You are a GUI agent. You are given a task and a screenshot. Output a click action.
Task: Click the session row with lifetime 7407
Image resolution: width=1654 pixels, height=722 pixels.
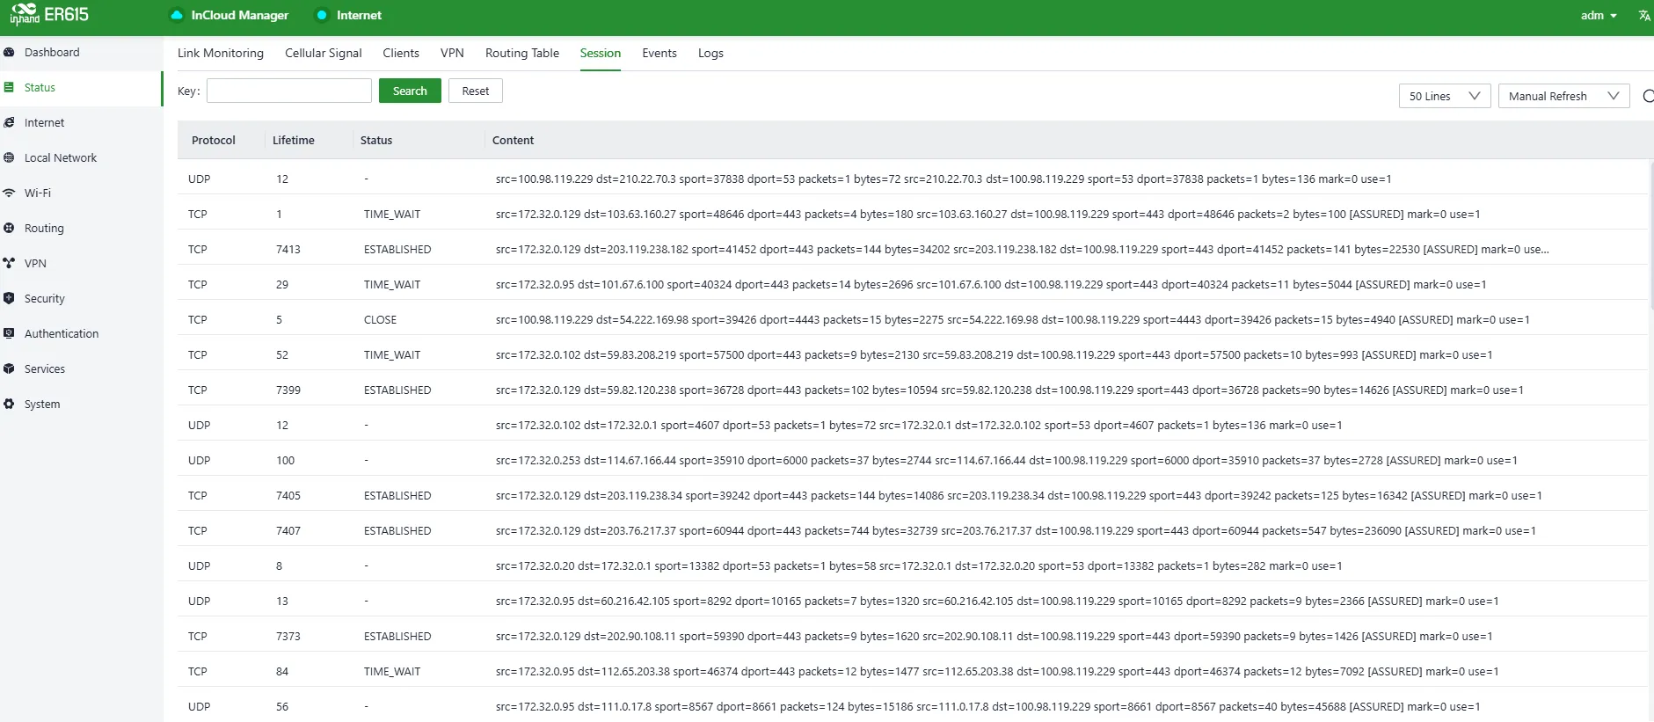pos(913,530)
